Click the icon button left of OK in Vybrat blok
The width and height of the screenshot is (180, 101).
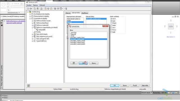(74, 63)
